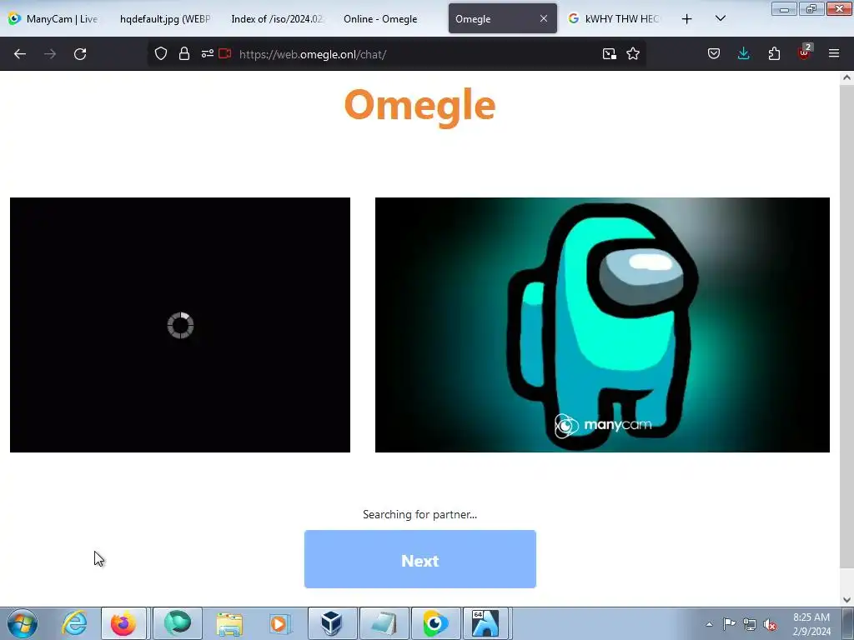Open the clock showing 8:25 AM
854x640 pixels.
coord(811,624)
